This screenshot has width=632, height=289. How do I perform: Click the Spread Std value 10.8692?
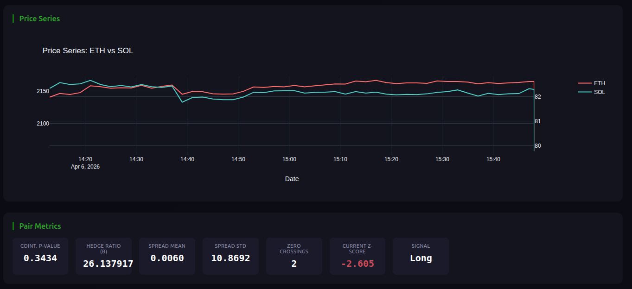(230, 258)
